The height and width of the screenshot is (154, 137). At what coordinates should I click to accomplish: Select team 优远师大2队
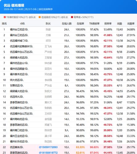(x=17, y=97)
